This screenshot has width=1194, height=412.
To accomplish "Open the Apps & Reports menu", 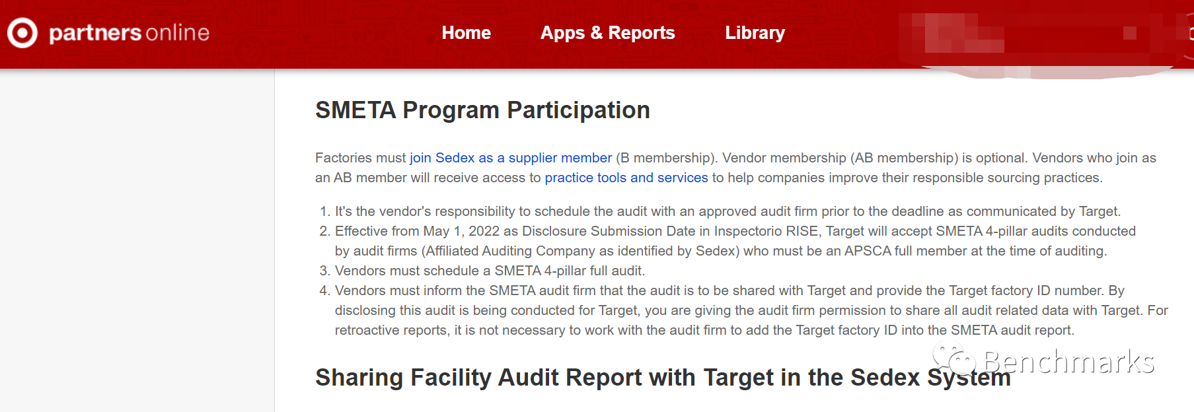I will click(x=607, y=33).
